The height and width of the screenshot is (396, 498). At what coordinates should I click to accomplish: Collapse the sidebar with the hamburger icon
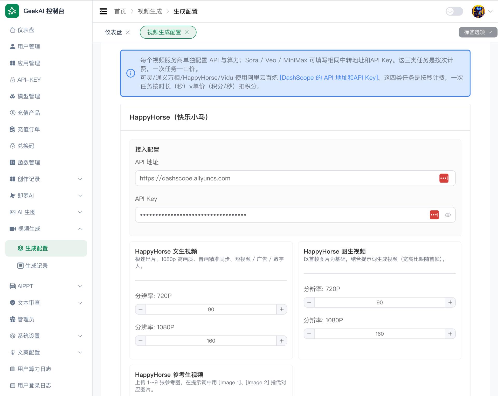(x=103, y=11)
